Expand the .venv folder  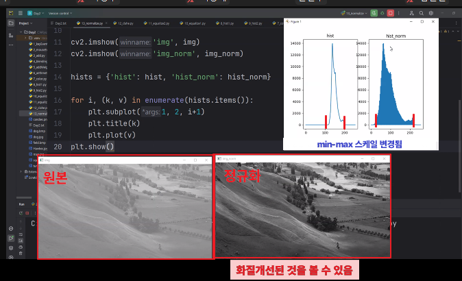tap(25, 38)
